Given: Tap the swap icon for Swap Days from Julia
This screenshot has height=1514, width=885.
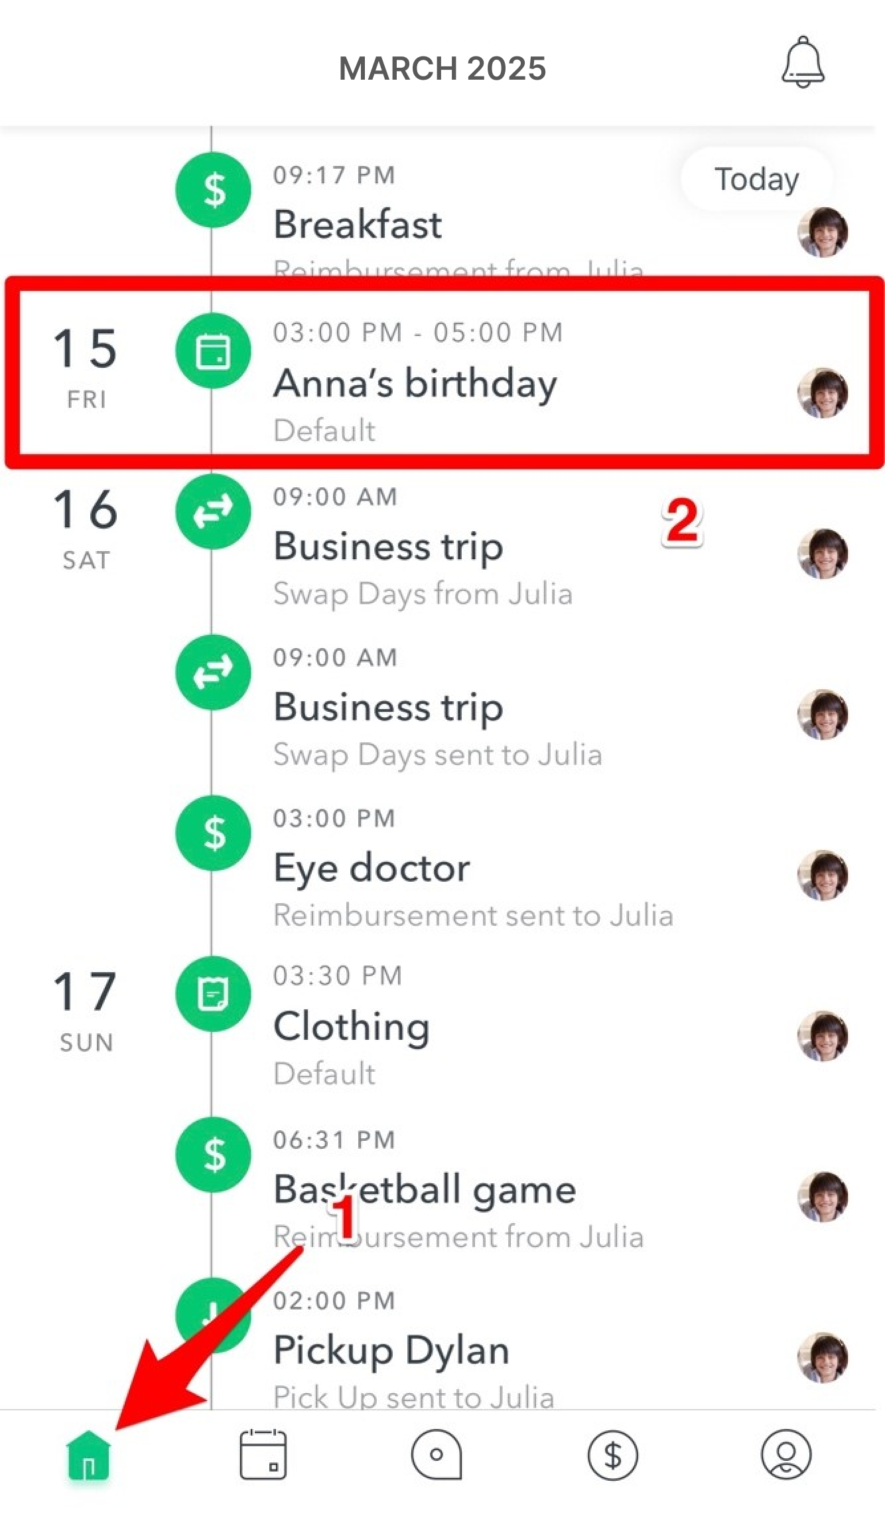Looking at the screenshot, I should tap(213, 511).
